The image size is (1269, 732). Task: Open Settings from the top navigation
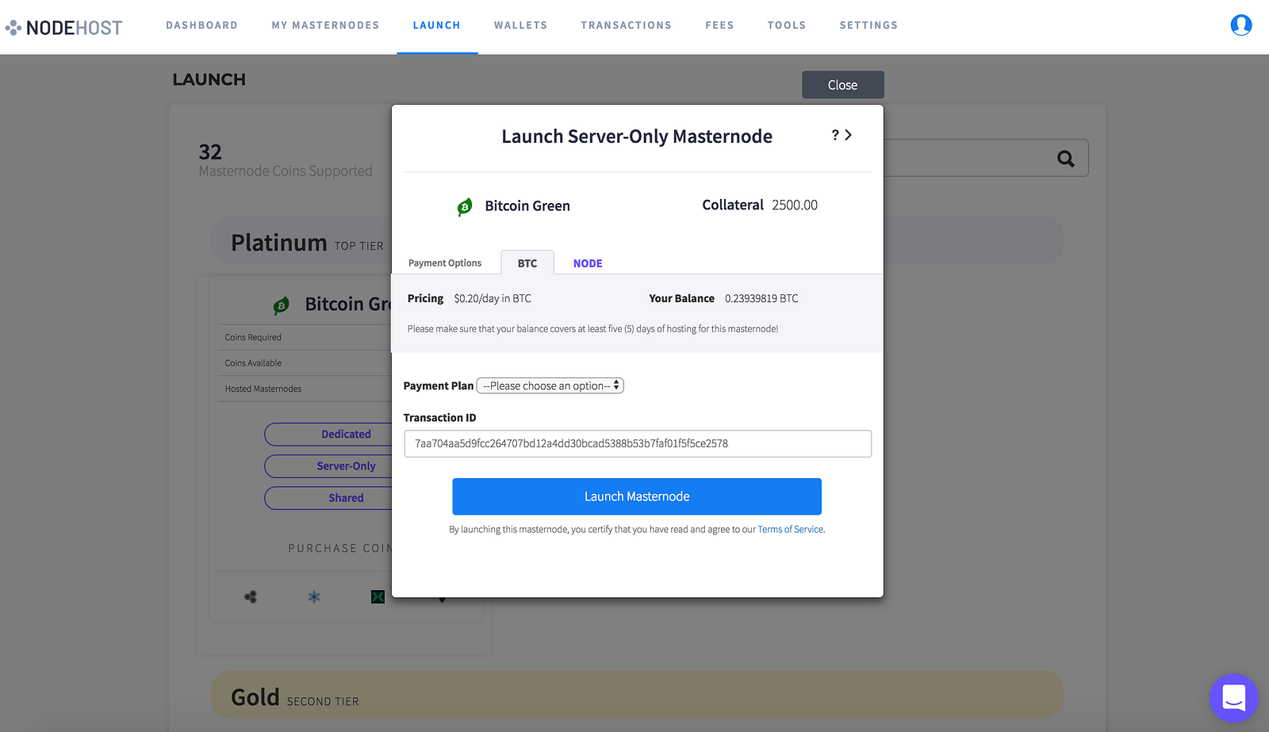coord(869,25)
